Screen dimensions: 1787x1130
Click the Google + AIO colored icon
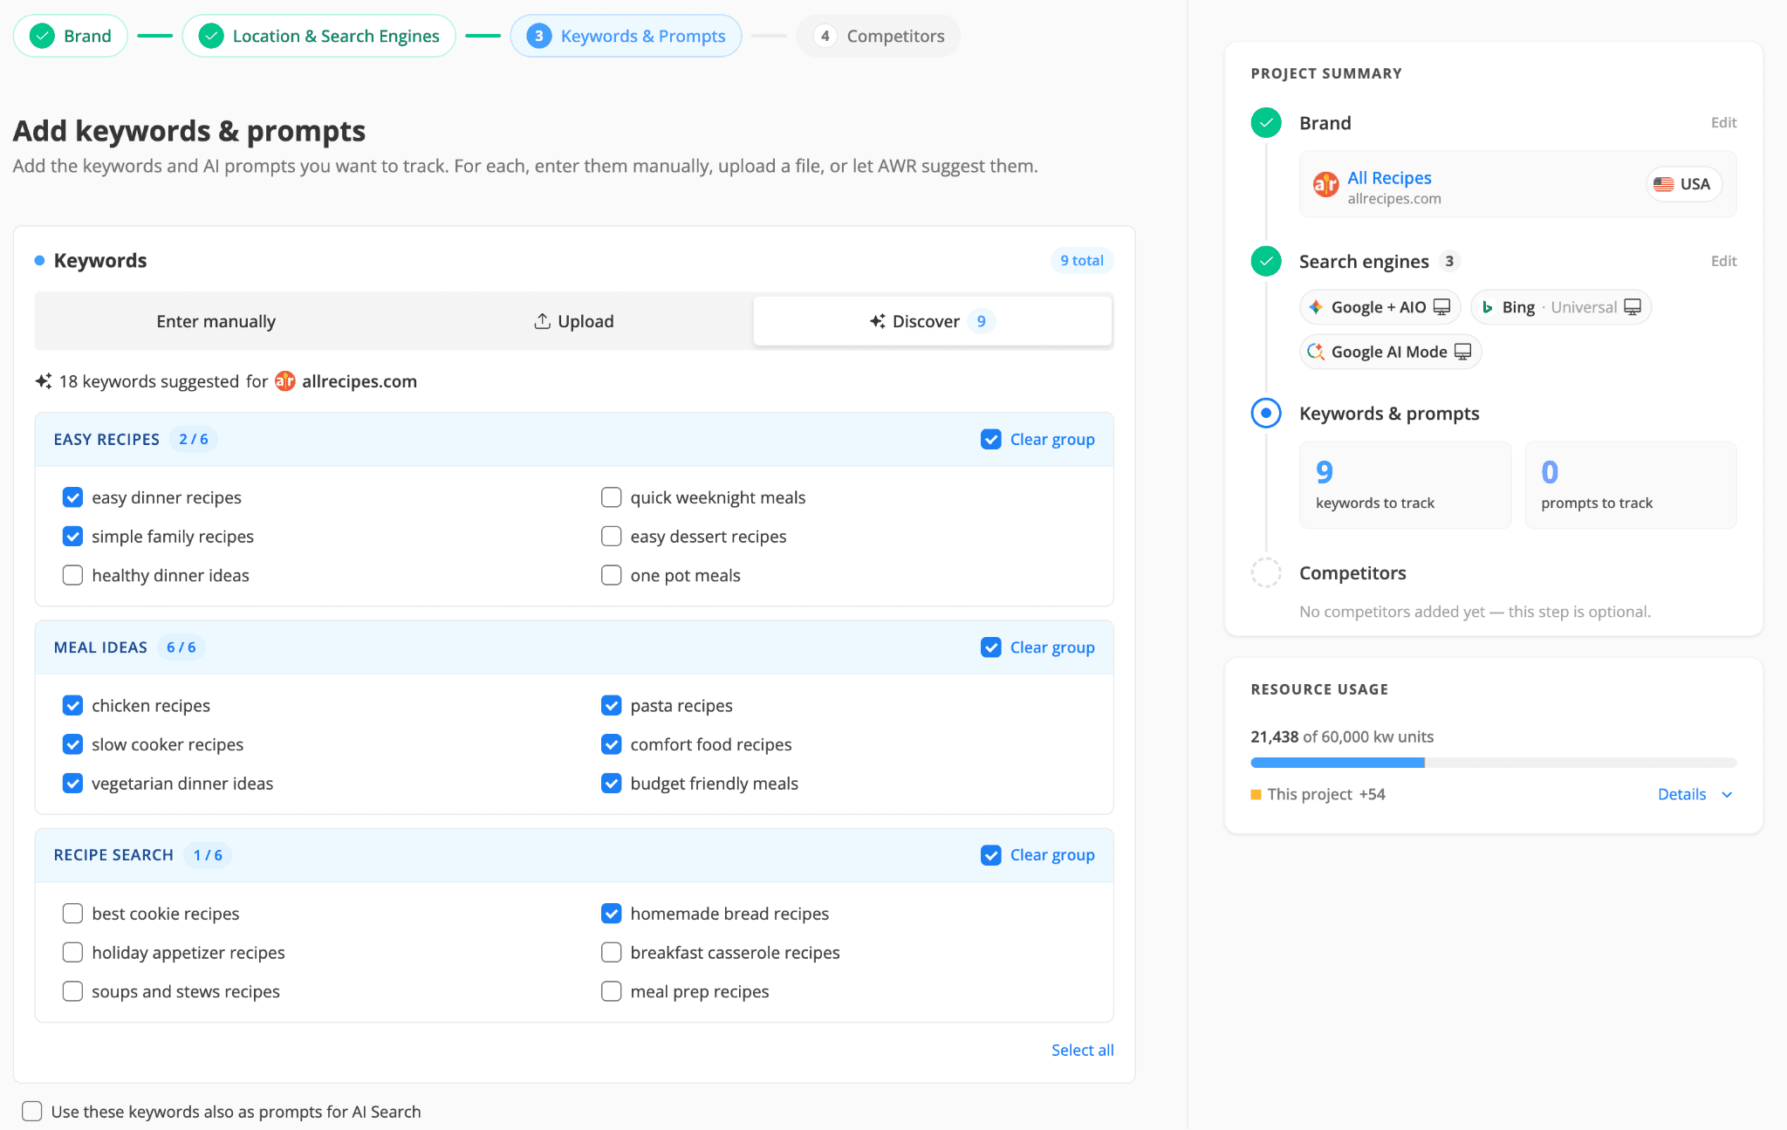1316,307
